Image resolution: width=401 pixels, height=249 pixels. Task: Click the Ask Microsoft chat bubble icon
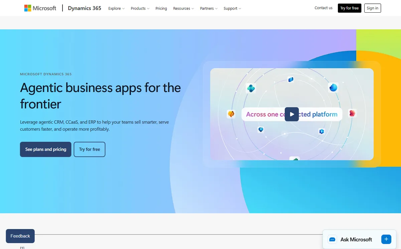(x=332, y=239)
